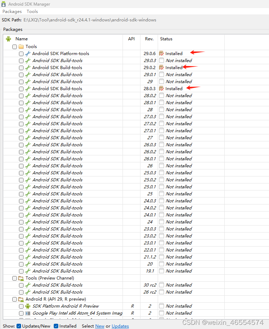Select the Tools (Preview Channel) tree group

coord(50,278)
